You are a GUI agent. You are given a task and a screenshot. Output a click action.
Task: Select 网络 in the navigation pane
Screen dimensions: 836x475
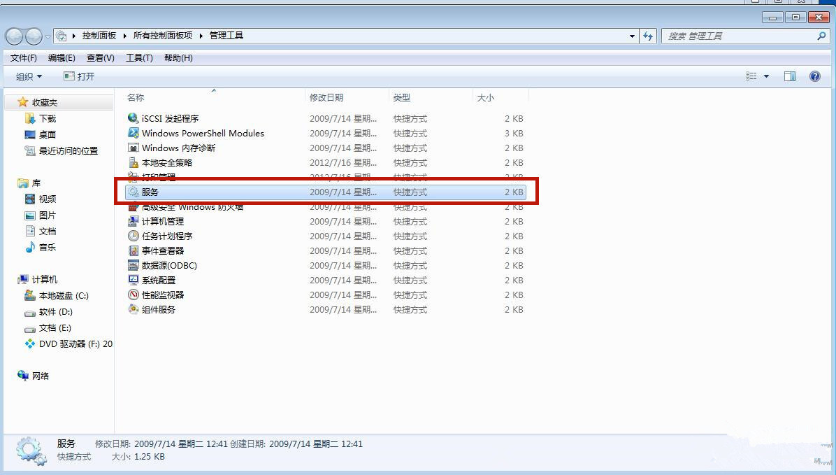(41, 376)
